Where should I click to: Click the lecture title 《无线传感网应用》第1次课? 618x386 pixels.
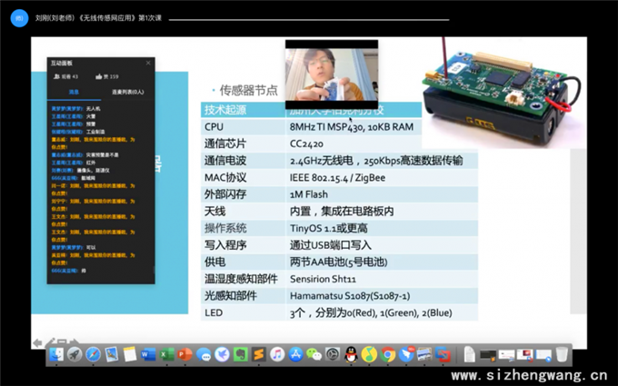tap(121, 18)
